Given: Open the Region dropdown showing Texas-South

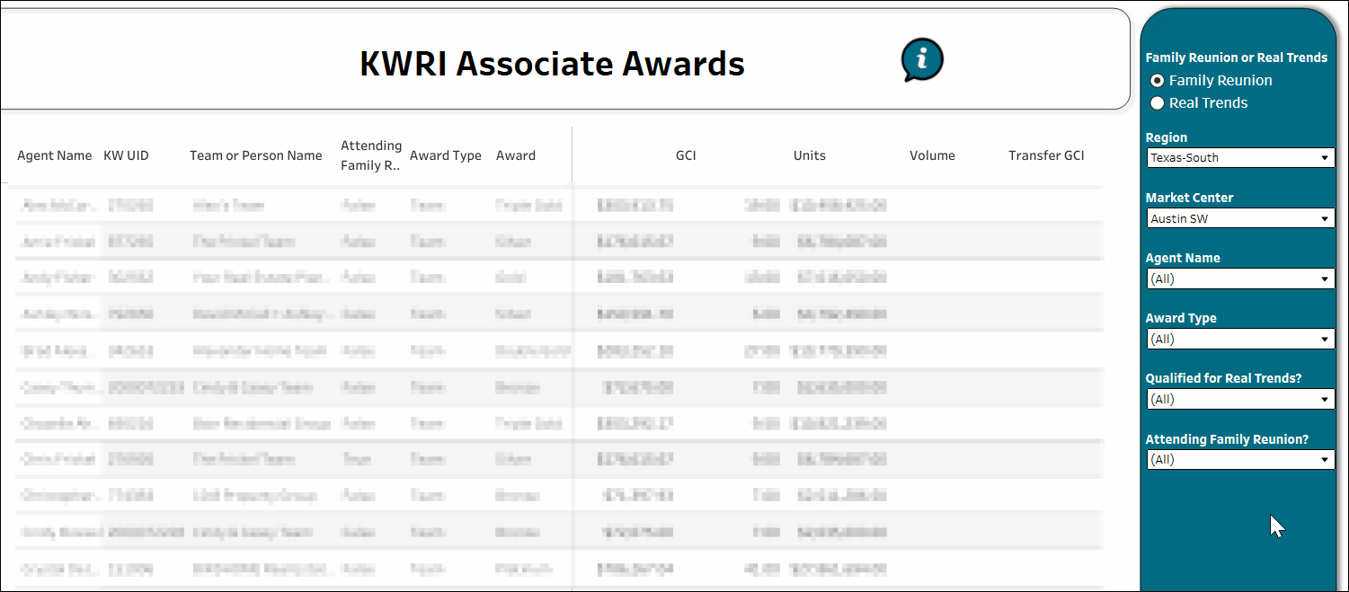Looking at the screenshot, I should [x=1240, y=158].
